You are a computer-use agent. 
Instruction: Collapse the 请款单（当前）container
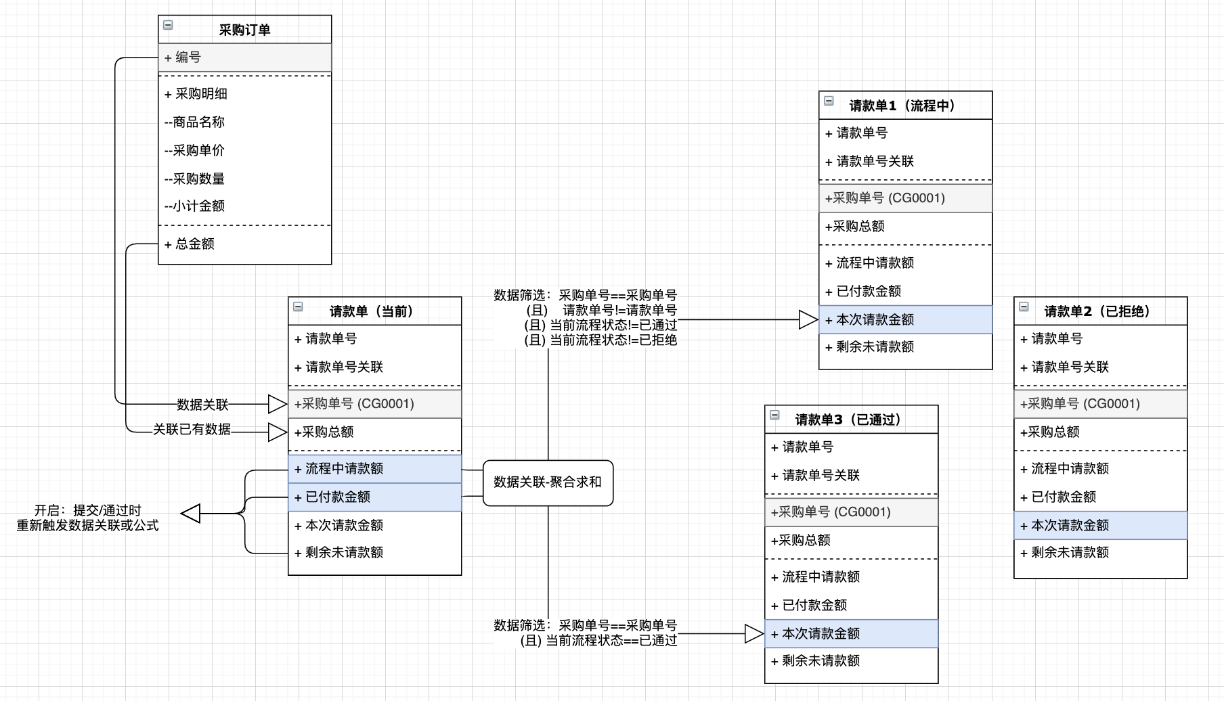[298, 307]
